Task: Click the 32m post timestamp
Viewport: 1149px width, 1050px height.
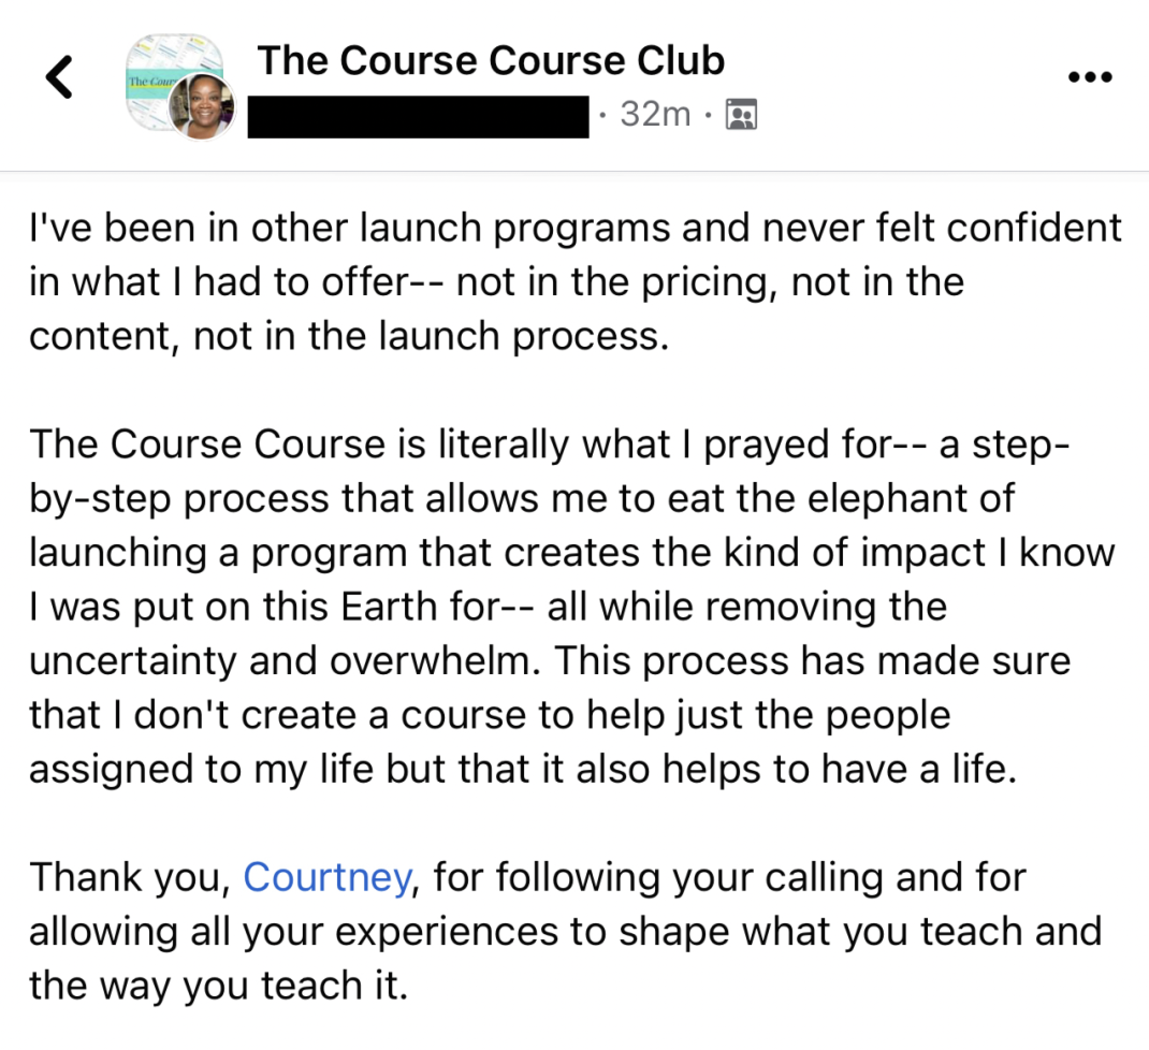Action: pyautogui.click(x=656, y=114)
